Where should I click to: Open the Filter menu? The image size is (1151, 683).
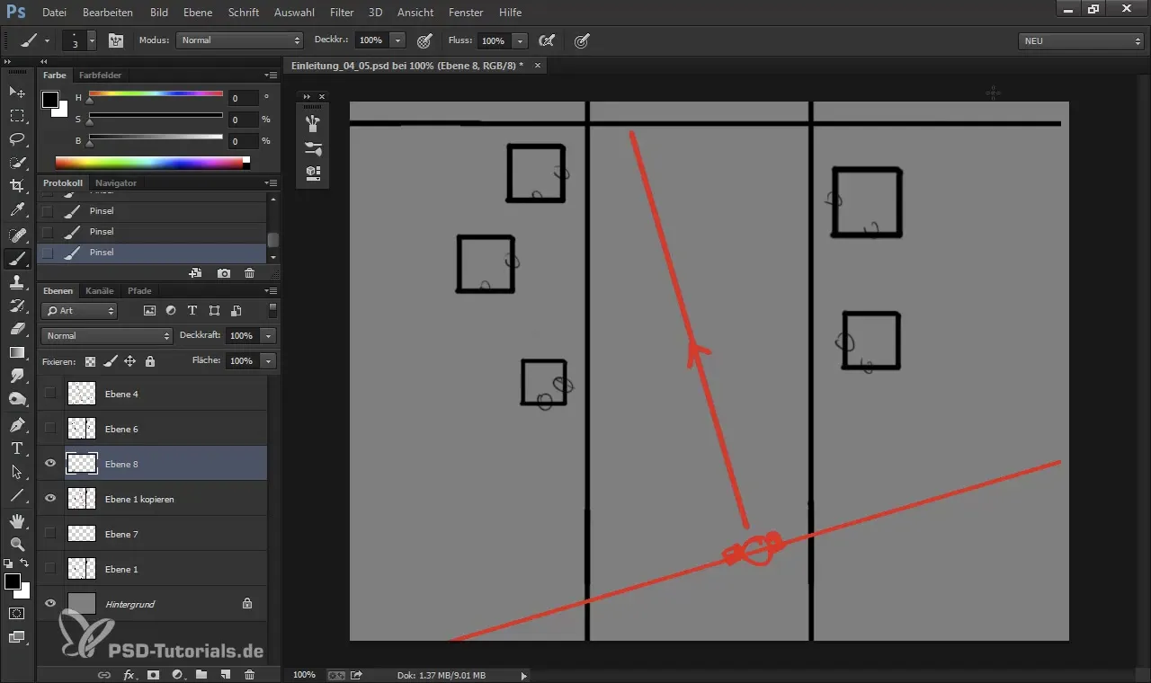(x=342, y=13)
